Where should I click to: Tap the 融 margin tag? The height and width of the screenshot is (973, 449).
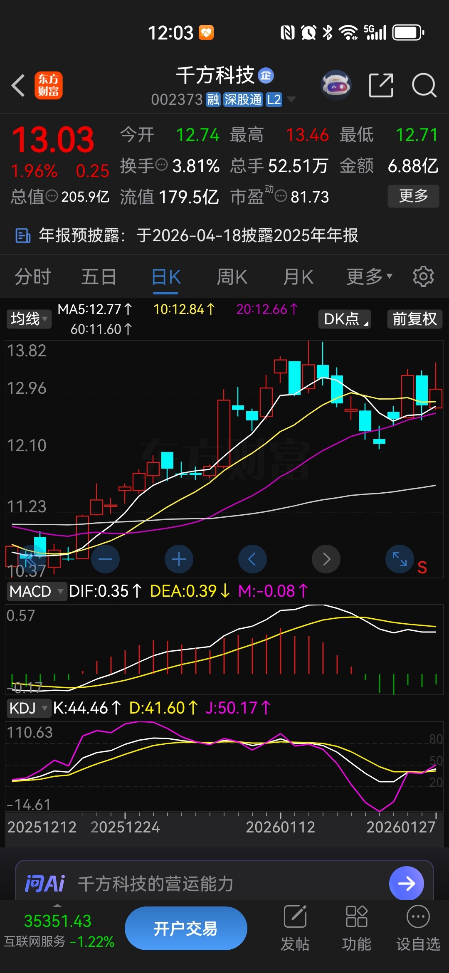coord(213,99)
